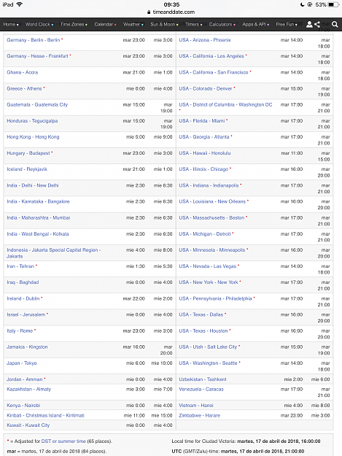This screenshot has height=456, width=342.
Task: Tap the timeanddate.com address bar
Action: [x=171, y=12]
